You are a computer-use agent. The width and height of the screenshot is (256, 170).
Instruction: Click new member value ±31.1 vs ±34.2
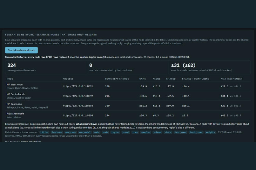click(231, 96)
